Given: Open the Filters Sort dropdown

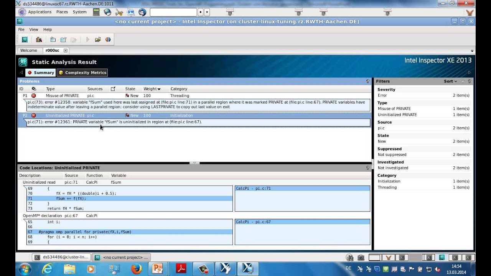Looking at the screenshot, I should [450, 81].
